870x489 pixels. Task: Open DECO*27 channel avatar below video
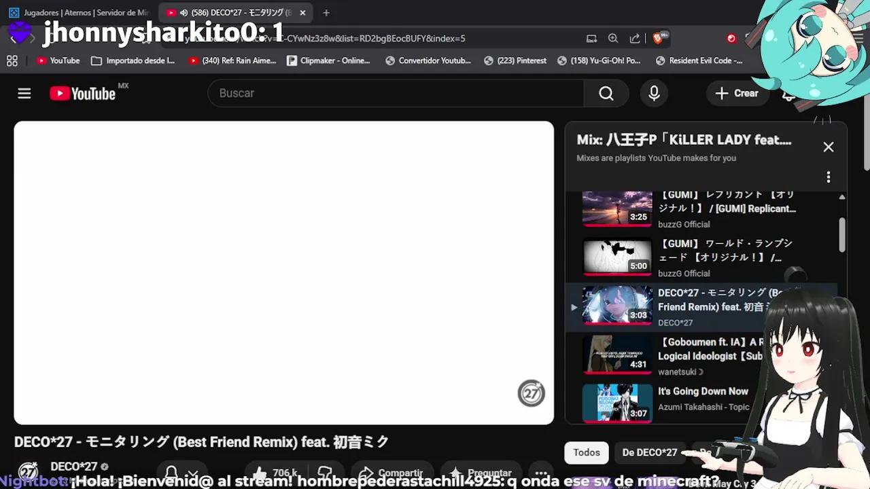[28, 471]
